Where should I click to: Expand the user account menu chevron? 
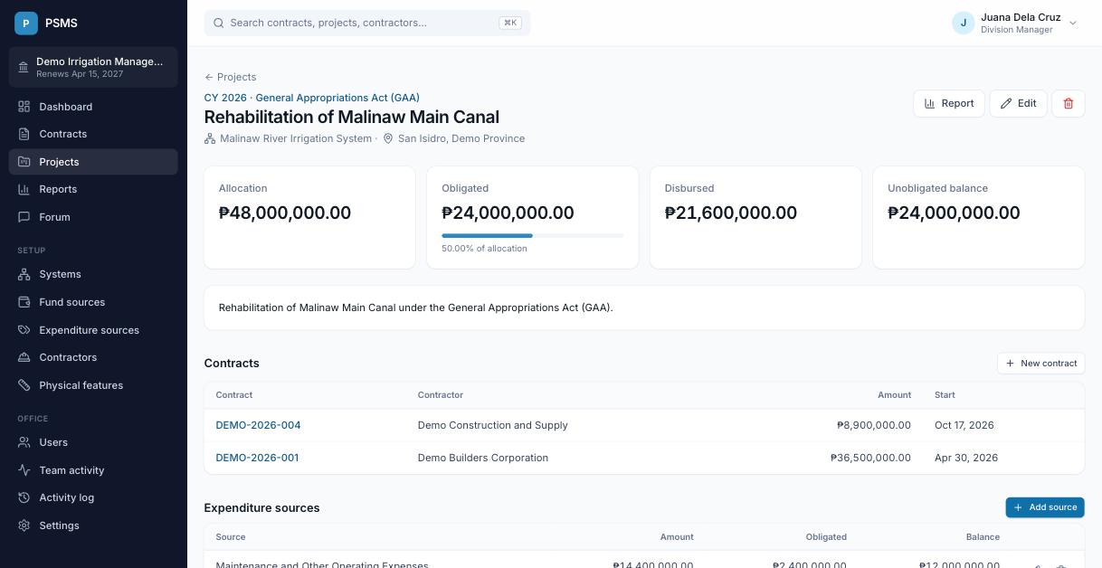coord(1073,24)
